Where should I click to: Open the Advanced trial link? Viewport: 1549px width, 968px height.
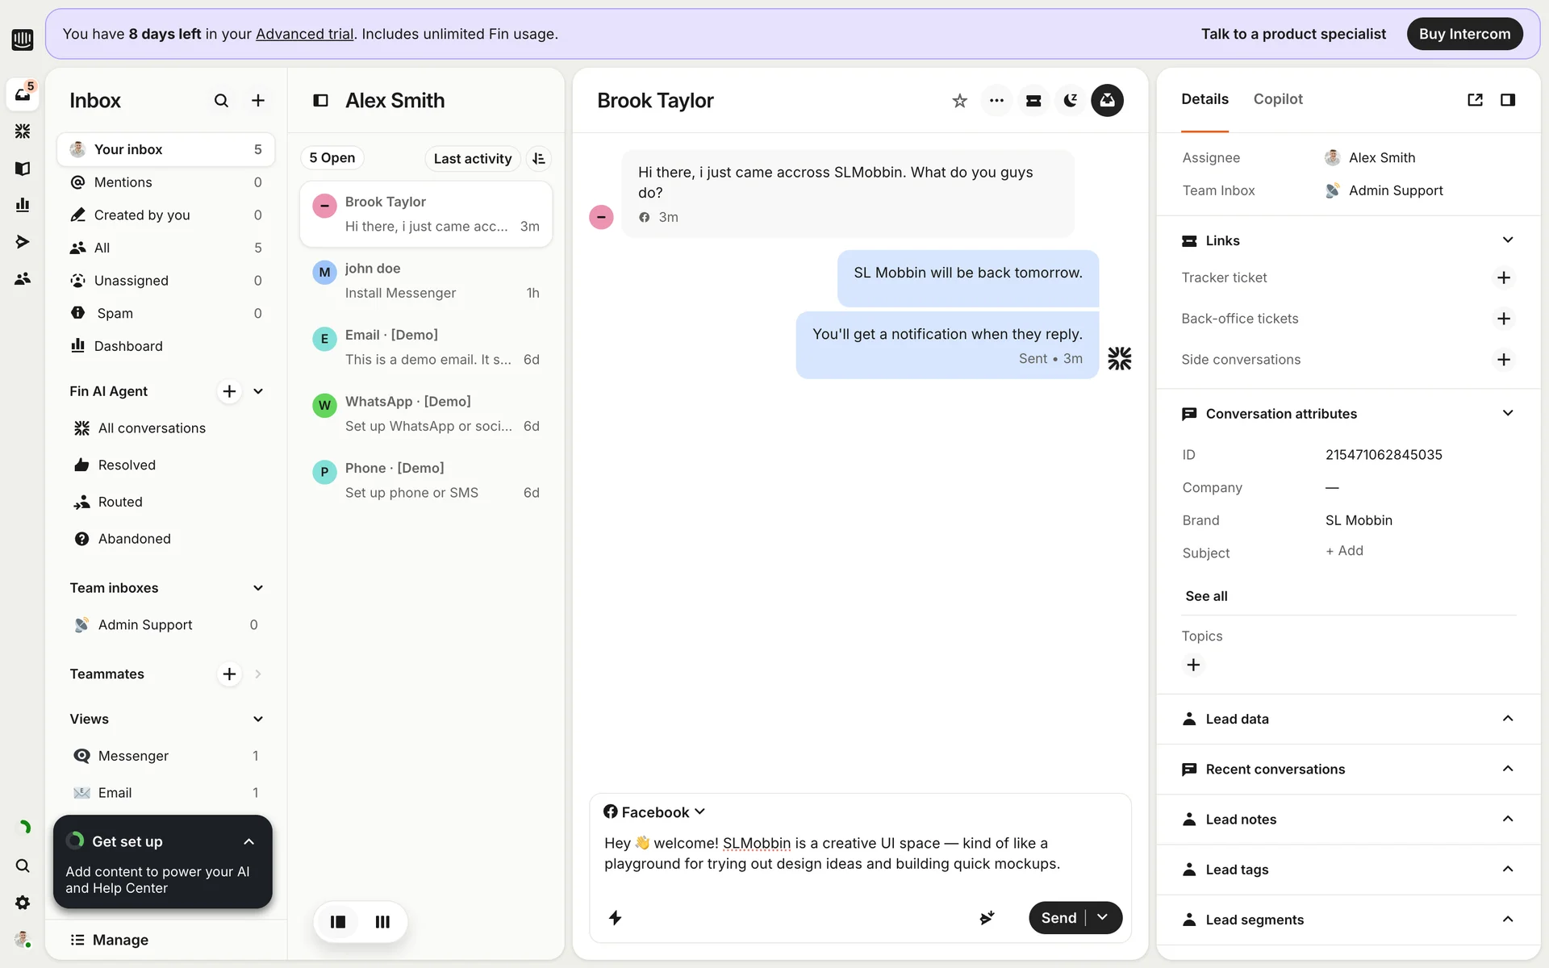(x=304, y=34)
